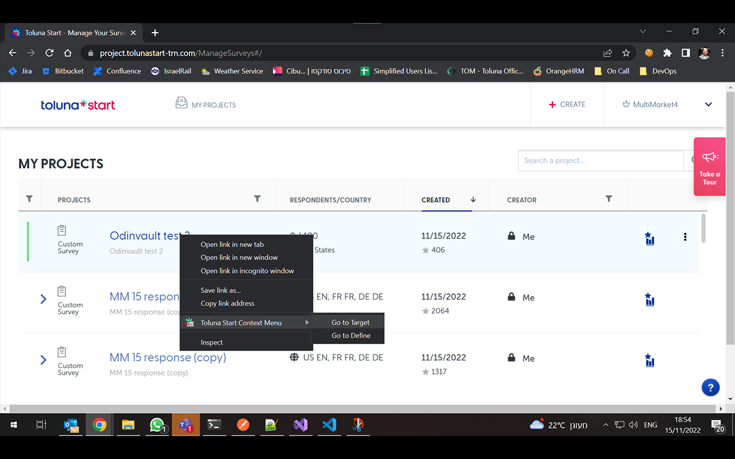Open WhatsApp from the taskbar
The image size is (735, 459).
tap(157, 425)
